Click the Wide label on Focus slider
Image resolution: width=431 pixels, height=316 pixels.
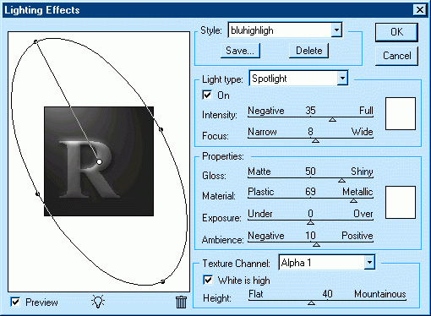click(363, 132)
